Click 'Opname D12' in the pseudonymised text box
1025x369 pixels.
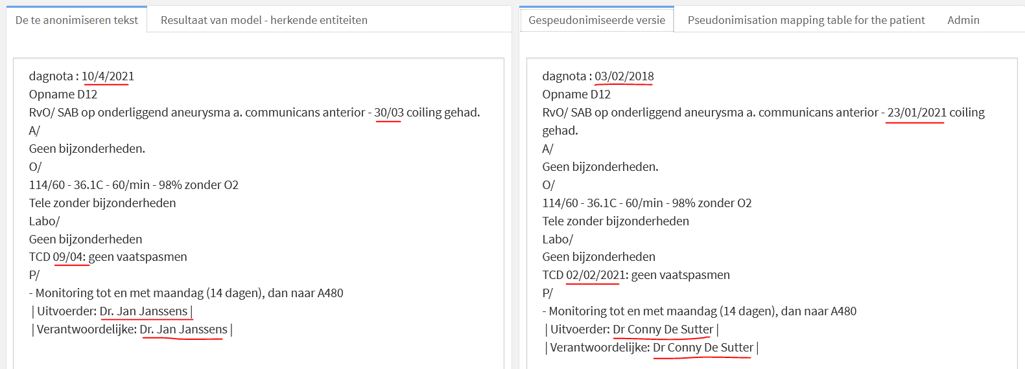click(x=576, y=95)
